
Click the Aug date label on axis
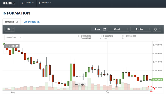(13, 92)
